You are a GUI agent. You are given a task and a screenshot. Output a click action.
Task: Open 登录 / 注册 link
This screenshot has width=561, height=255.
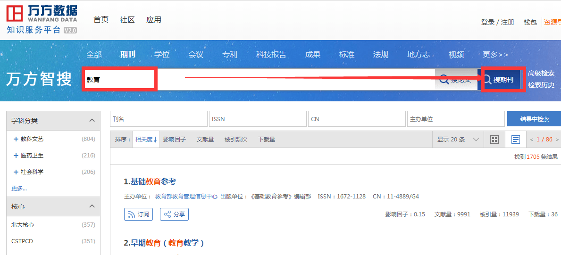point(498,22)
